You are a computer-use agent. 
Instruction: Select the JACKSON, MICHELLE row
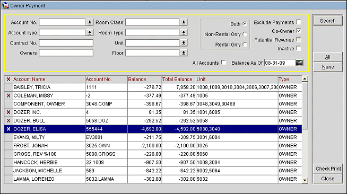coord(153,171)
